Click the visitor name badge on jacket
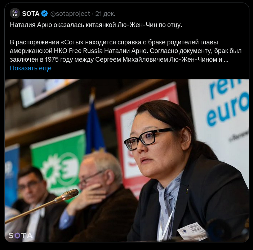The image size is (253, 250). 192,231
